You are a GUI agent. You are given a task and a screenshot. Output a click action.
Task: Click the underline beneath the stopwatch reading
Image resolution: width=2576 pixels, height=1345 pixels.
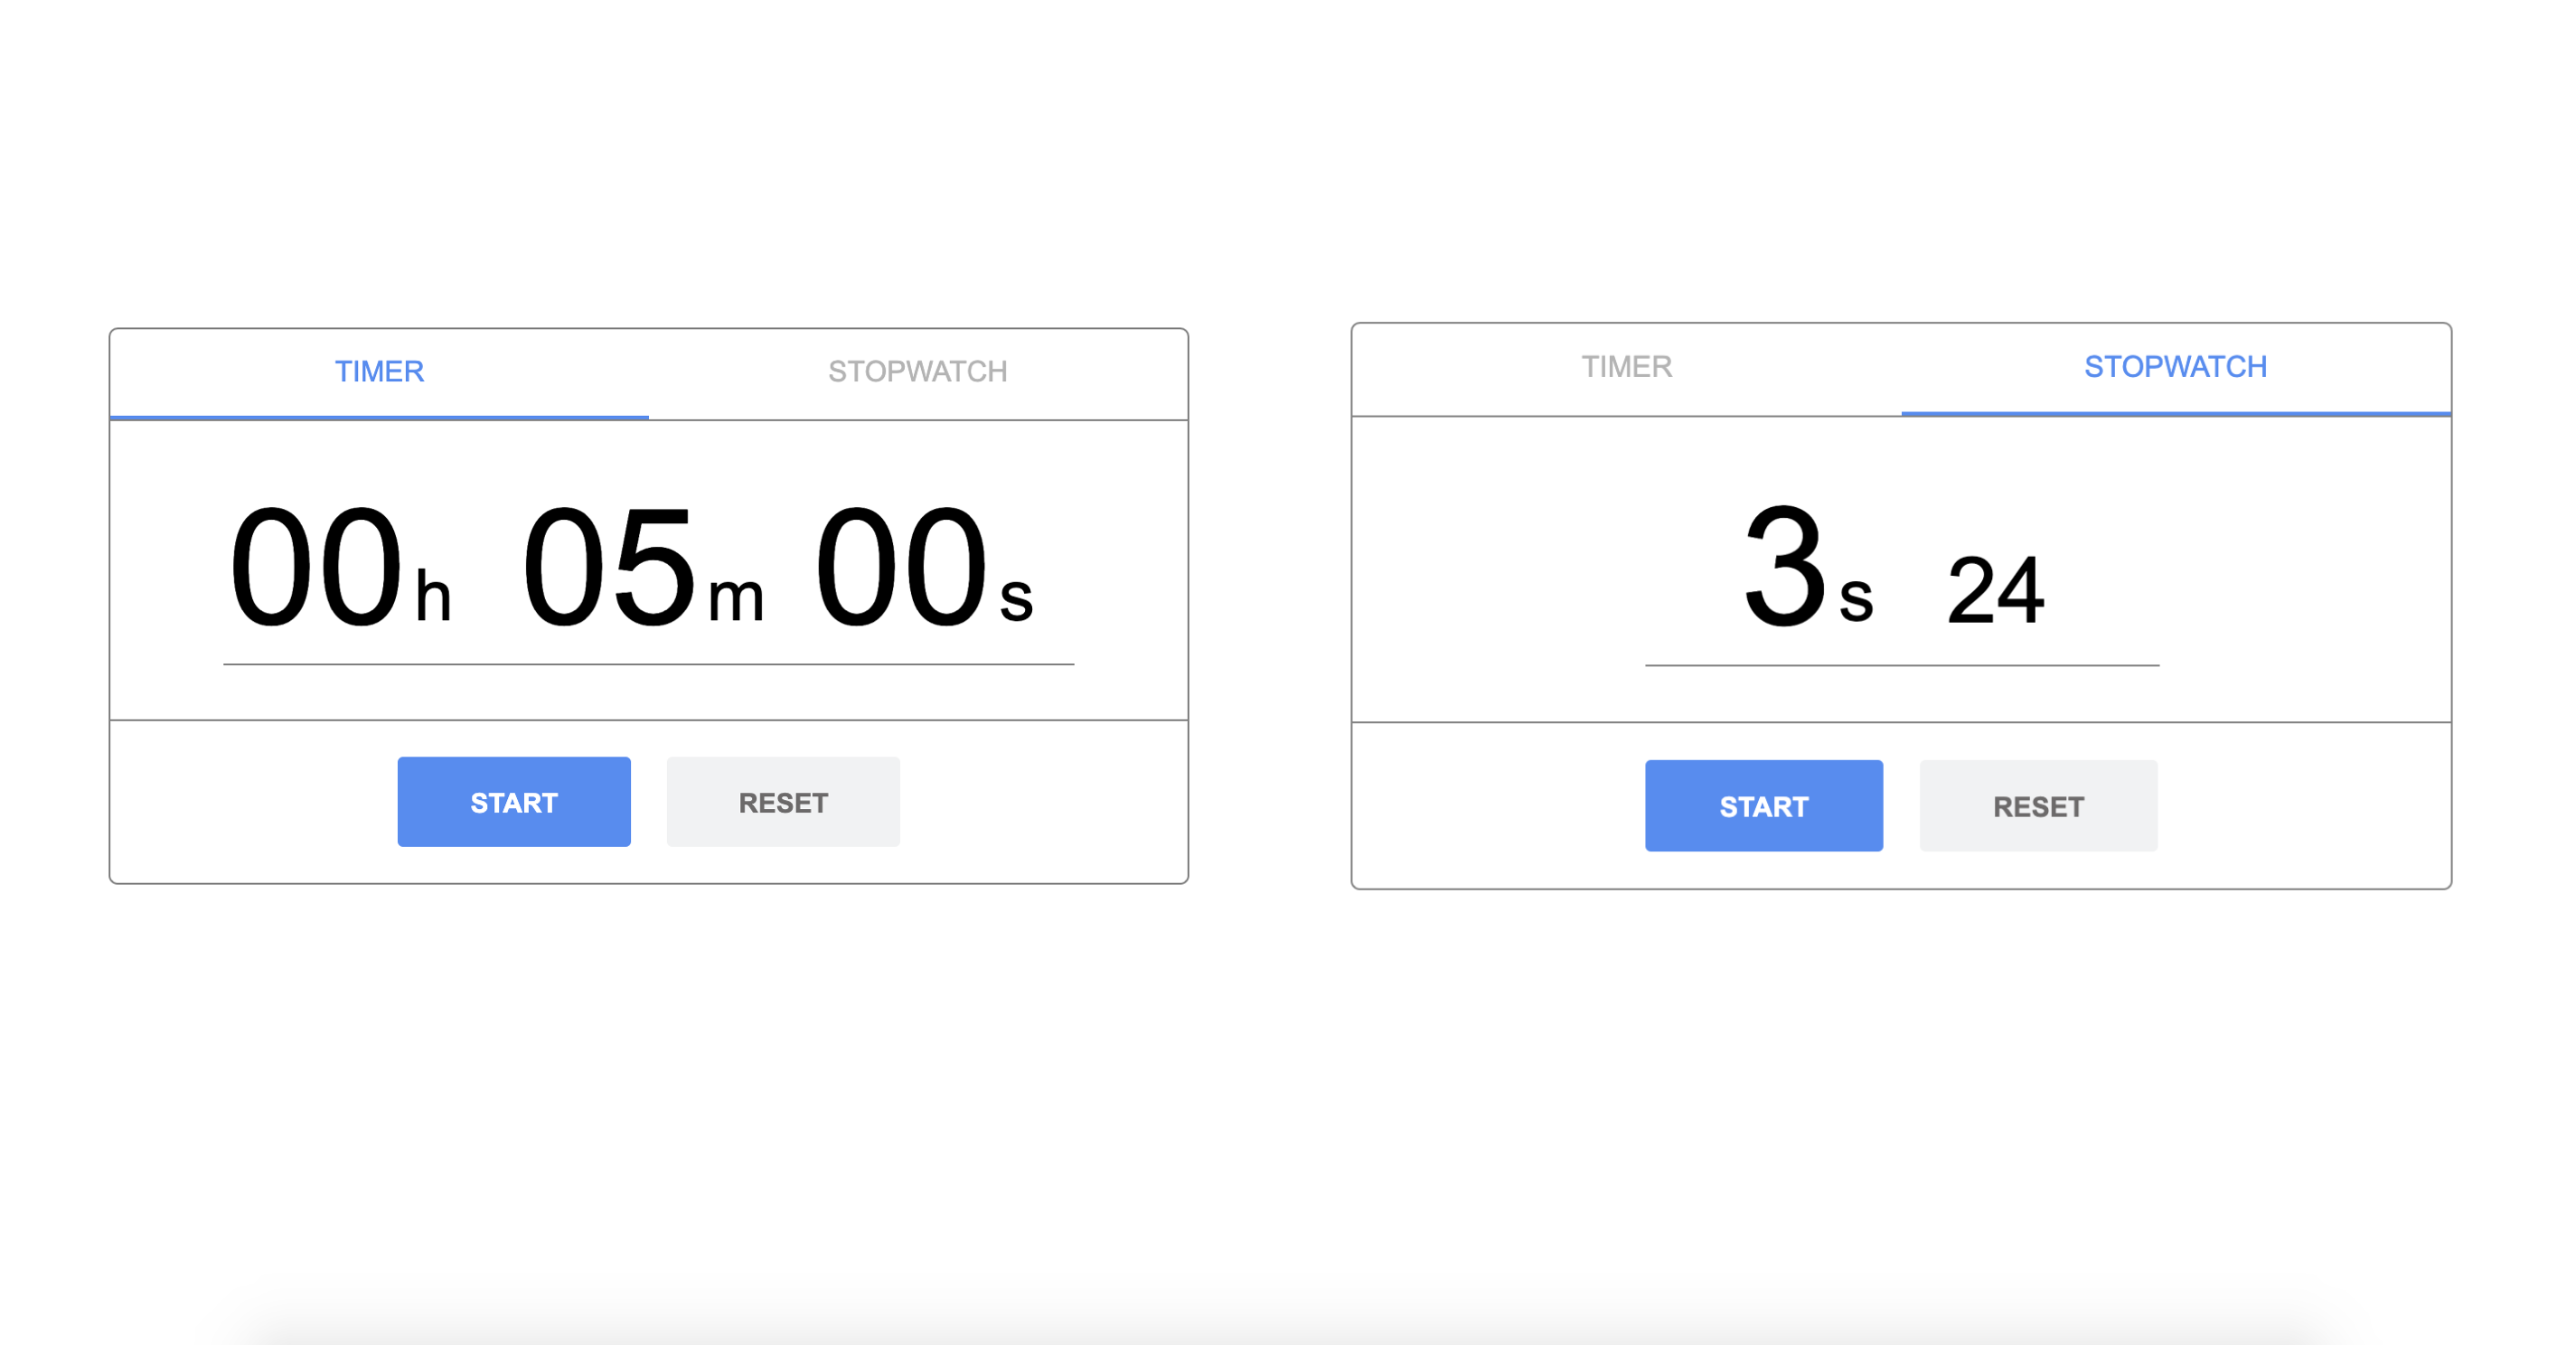tap(1901, 665)
